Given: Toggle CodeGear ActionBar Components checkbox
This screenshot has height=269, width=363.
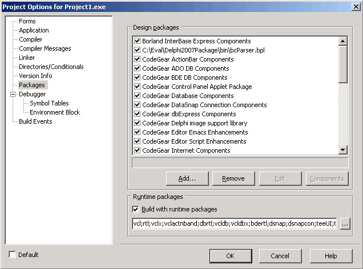Looking at the screenshot, I should click(x=137, y=59).
